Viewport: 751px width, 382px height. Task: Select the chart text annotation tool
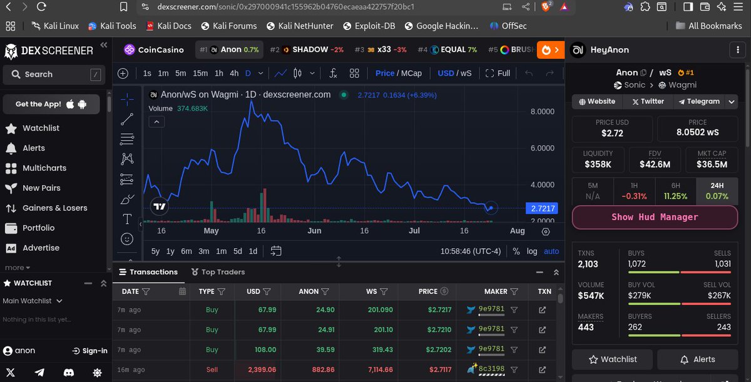127,219
